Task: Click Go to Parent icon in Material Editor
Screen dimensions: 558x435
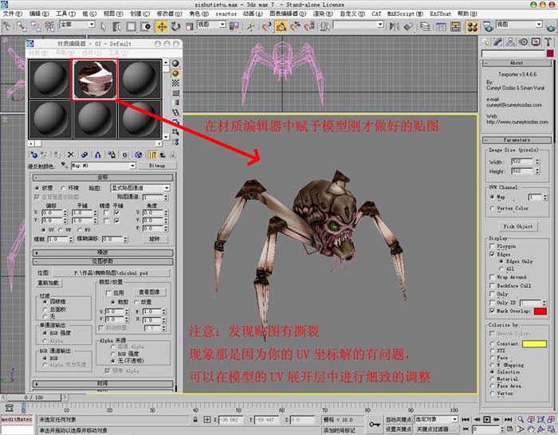Action: pos(163,155)
